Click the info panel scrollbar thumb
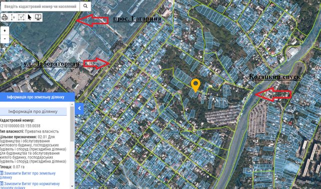321x189 pixels. pos(72,124)
